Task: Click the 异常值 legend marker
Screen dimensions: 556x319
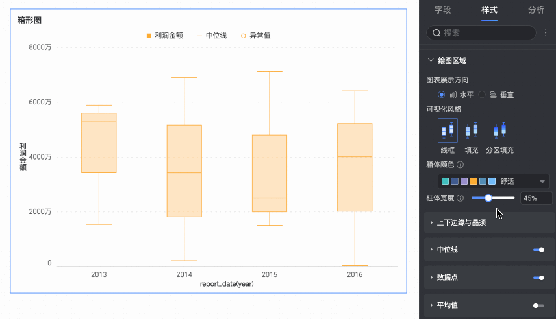Action: coord(243,36)
